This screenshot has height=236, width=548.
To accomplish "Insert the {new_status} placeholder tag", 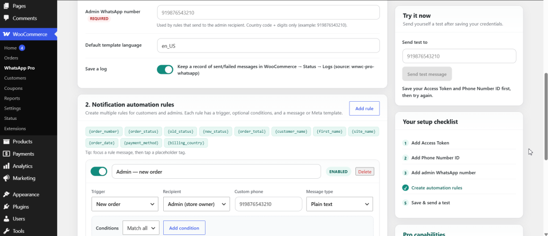I will 216,132.
